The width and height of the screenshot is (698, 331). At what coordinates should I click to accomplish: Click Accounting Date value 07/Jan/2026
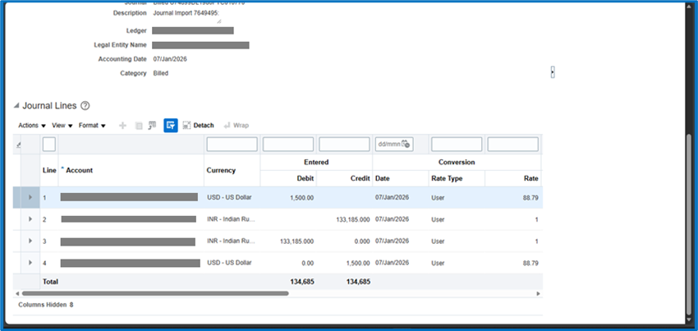click(x=170, y=59)
